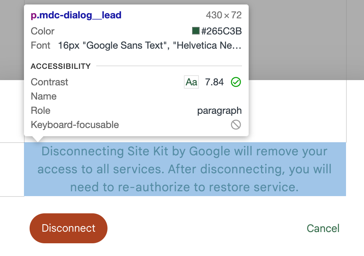Image resolution: width=364 pixels, height=256 pixels.
Task: Click the element selector p.mdc-dialog__lead
Action: tap(76, 15)
